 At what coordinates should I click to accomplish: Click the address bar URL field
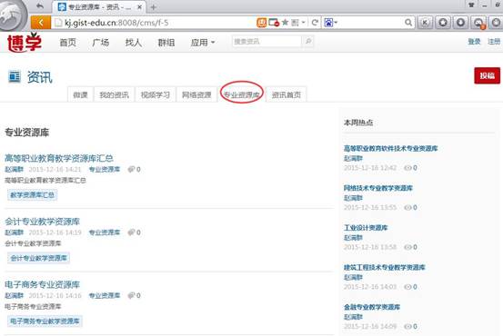pyautogui.click(x=154, y=23)
